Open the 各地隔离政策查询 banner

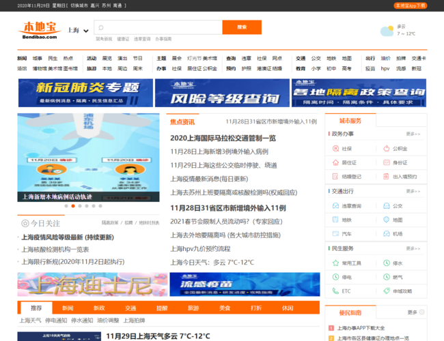click(359, 93)
